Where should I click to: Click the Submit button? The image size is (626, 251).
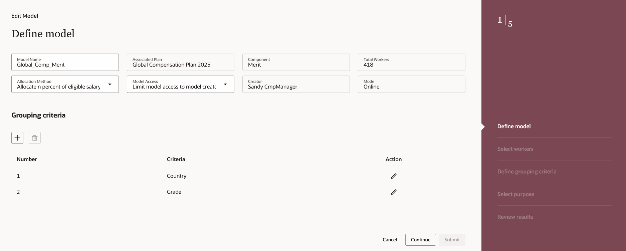[x=452, y=240]
